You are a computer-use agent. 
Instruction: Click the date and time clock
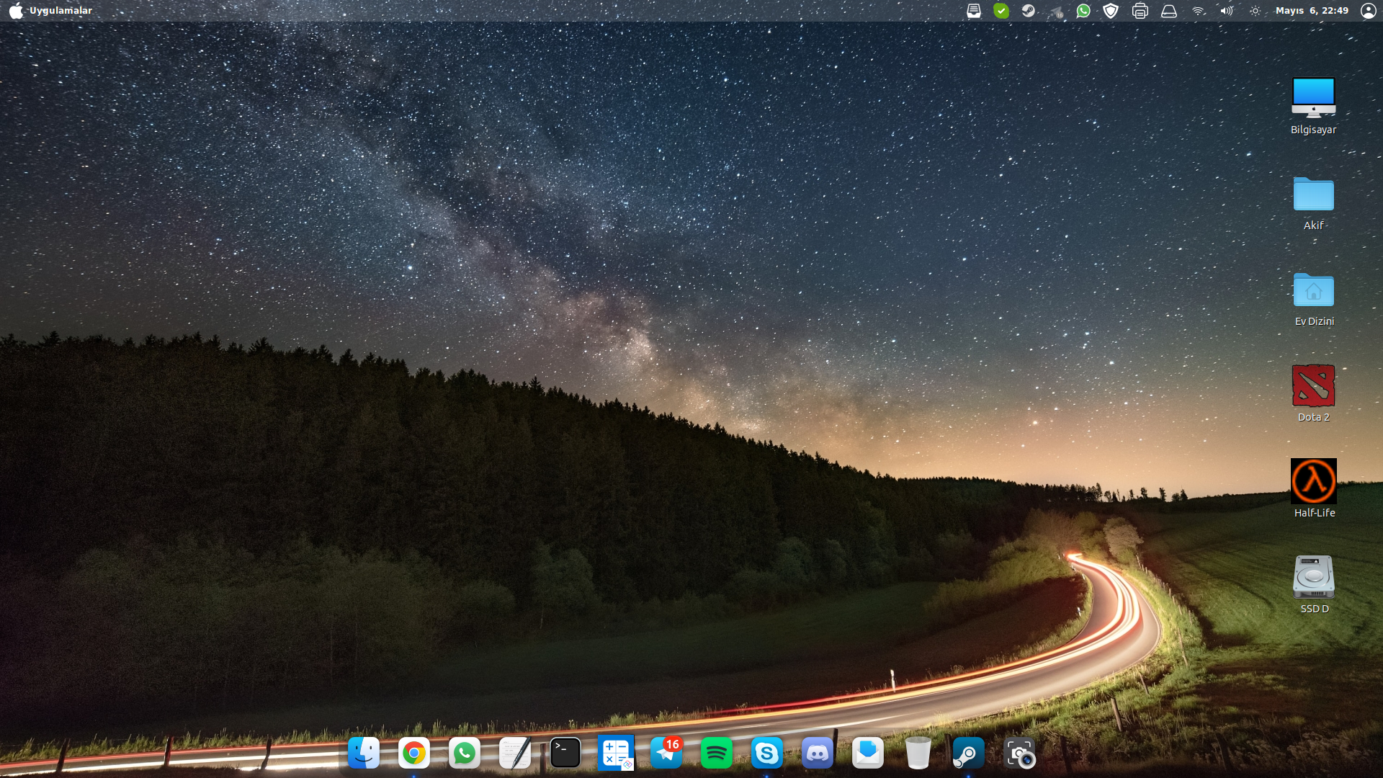point(1312,11)
